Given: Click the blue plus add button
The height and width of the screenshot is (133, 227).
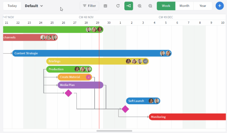Looking at the screenshot, I should pyautogui.click(x=220, y=6).
